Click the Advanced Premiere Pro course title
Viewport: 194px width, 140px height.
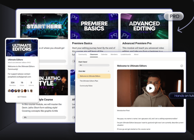click(x=137, y=43)
